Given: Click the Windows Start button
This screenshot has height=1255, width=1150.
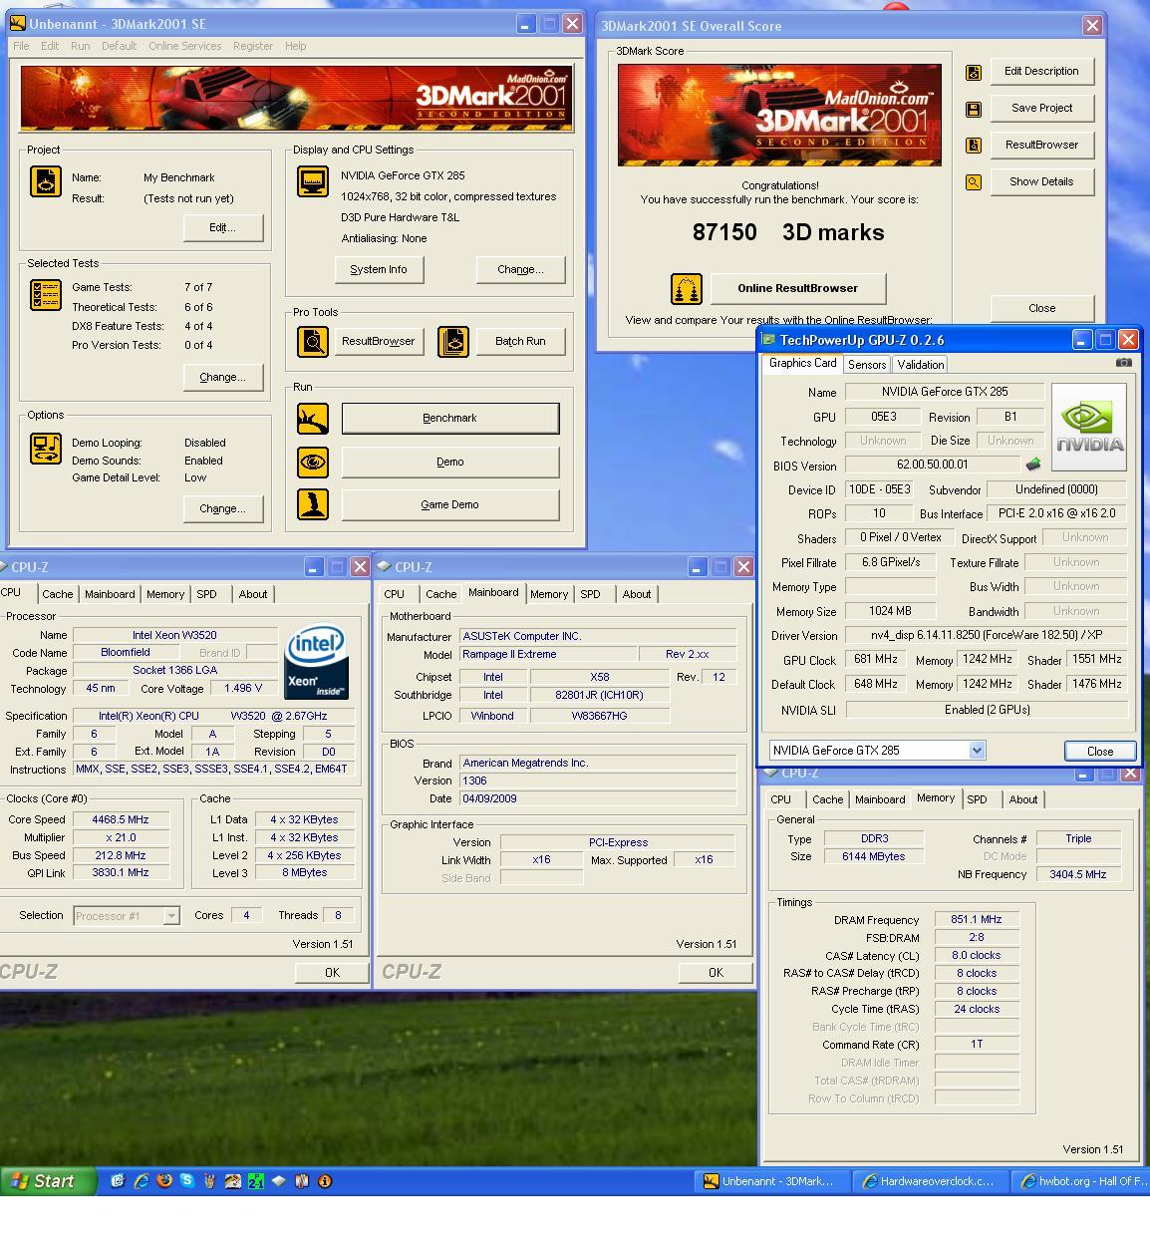Looking at the screenshot, I should pos(48,1181).
